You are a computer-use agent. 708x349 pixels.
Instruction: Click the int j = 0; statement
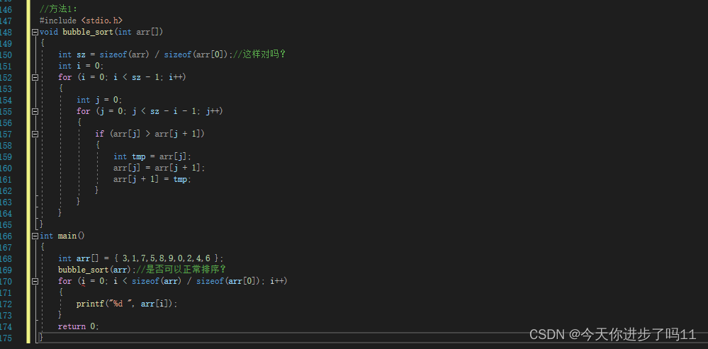(99, 100)
